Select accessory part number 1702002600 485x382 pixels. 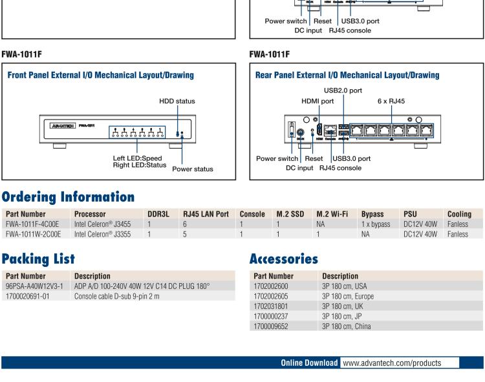pyautogui.click(x=274, y=285)
